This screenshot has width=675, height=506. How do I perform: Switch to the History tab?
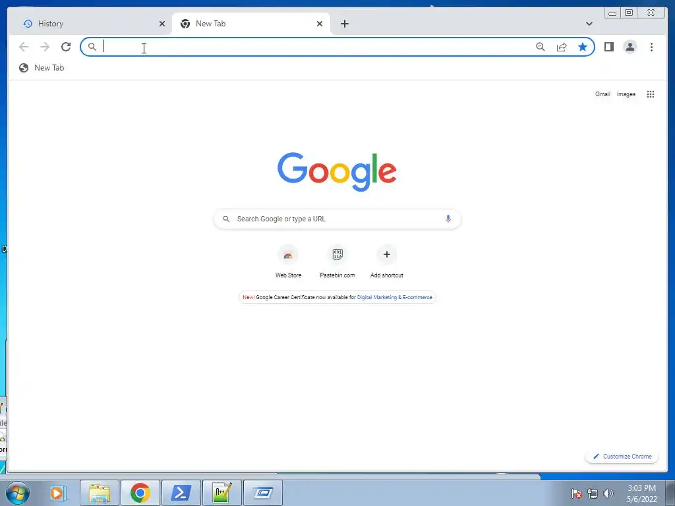pos(90,24)
